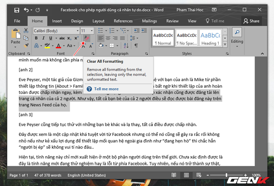The height and width of the screenshot is (186, 274).
Task: Open the Share button
Action: (251, 21)
